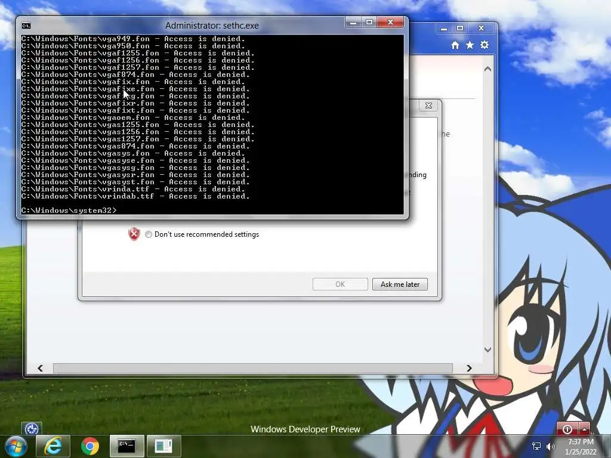Viewport: 611px width, 458px height.
Task: Click the browser vertical scroll up arrow
Action: click(x=487, y=69)
